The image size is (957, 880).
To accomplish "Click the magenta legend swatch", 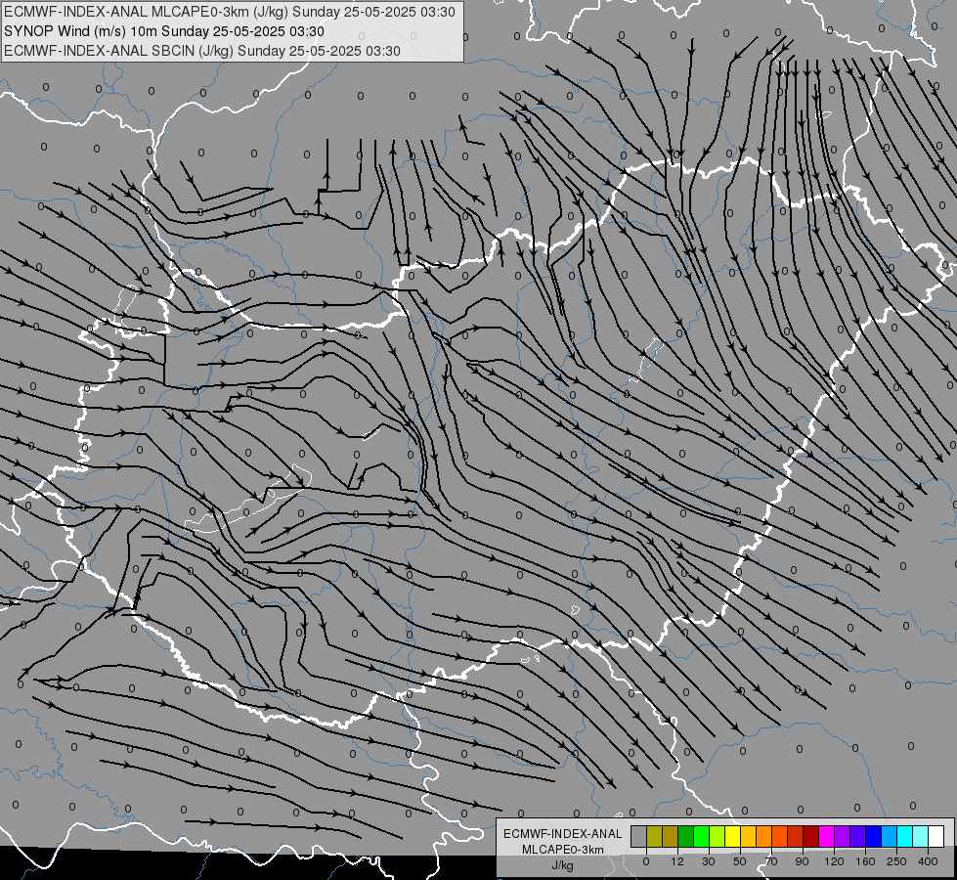I will pyautogui.click(x=827, y=836).
